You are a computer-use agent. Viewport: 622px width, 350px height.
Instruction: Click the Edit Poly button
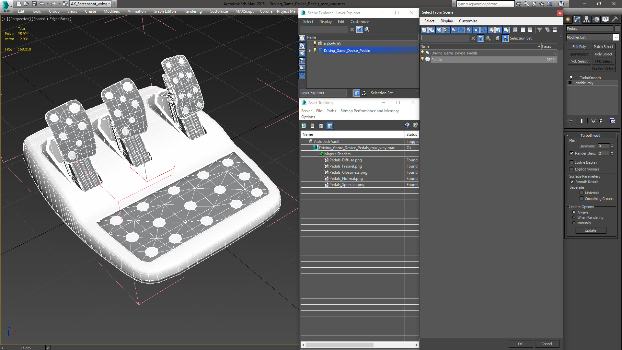(x=579, y=47)
